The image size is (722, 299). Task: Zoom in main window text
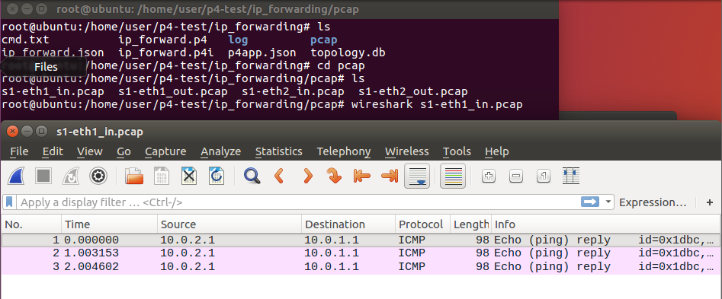pyautogui.click(x=489, y=176)
